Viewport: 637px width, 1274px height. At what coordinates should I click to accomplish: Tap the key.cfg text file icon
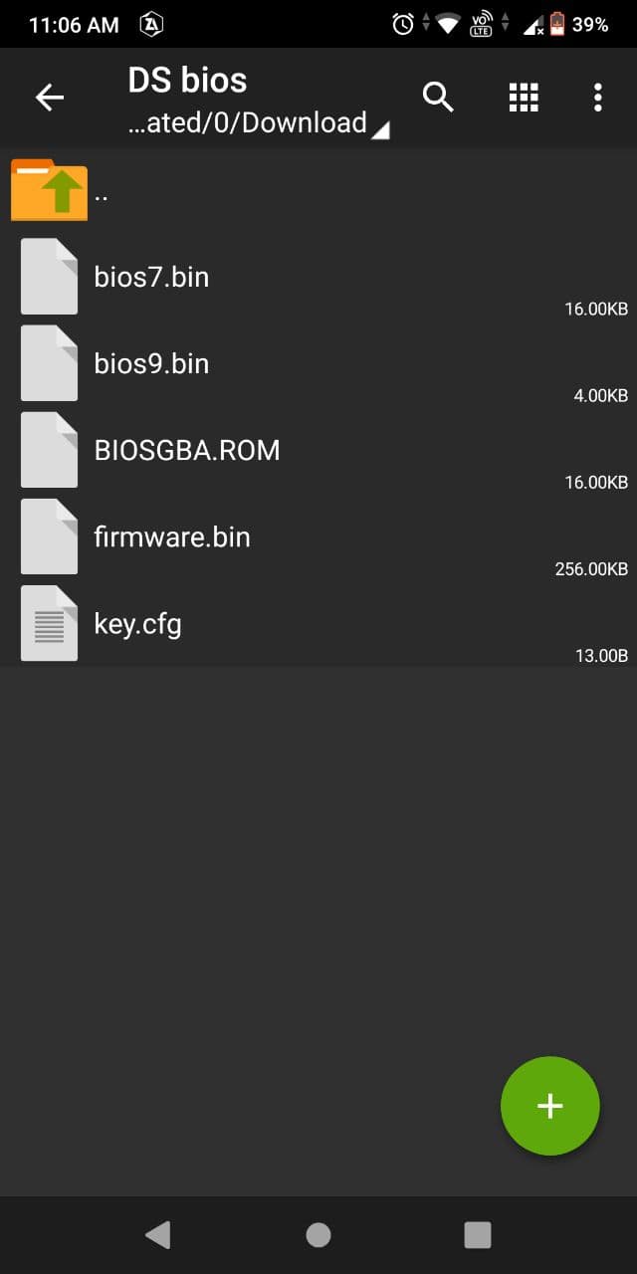pos(49,624)
